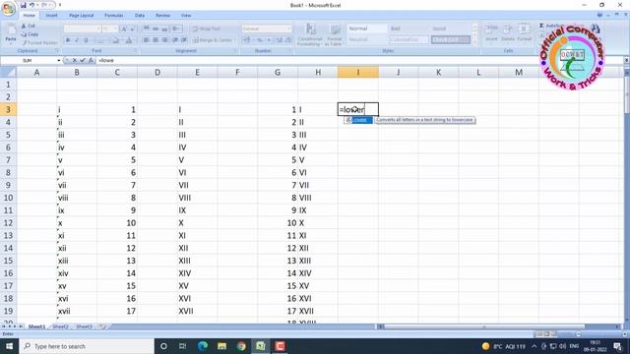This screenshot has height=354, width=630.
Task: Select cell containing XVII in column E
Action: tap(197, 311)
